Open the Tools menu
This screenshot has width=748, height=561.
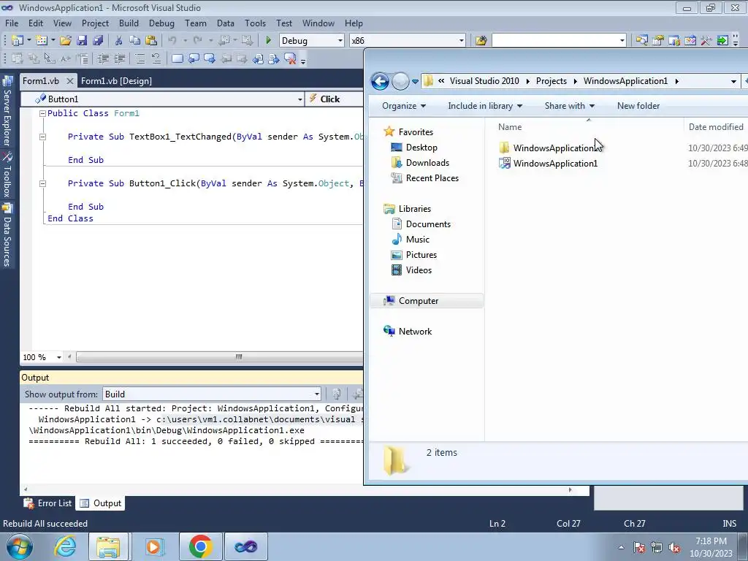pyautogui.click(x=255, y=23)
